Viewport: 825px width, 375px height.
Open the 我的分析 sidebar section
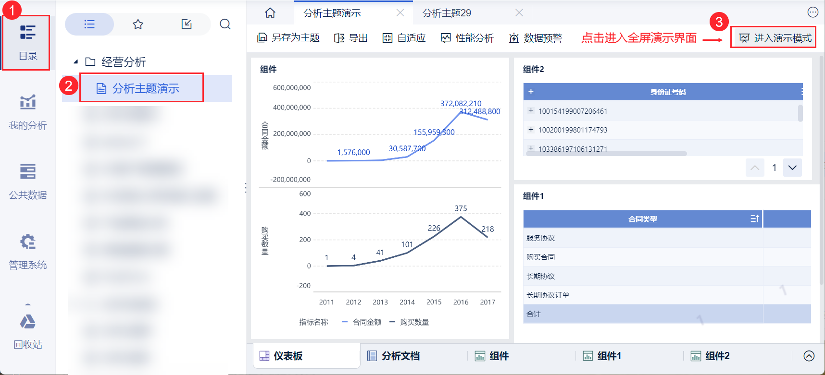point(27,113)
